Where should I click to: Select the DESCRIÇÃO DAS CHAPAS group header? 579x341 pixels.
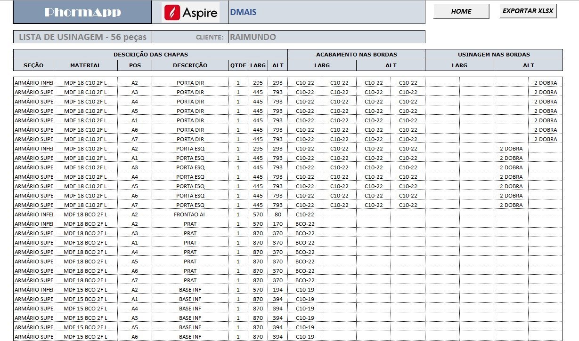pos(150,55)
